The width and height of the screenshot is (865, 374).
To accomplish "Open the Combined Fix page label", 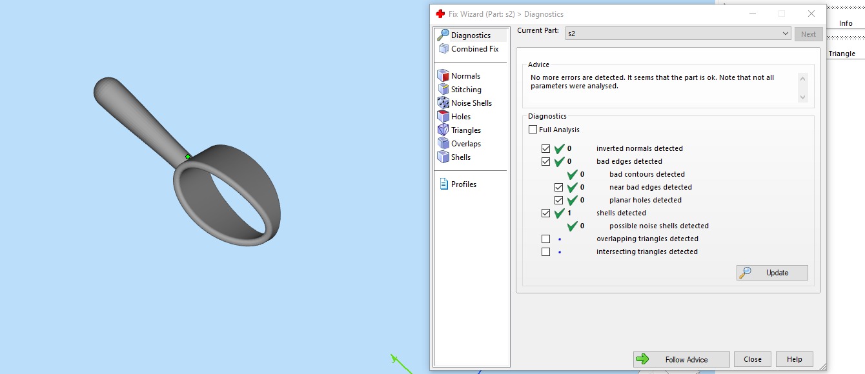I will pyautogui.click(x=474, y=49).
